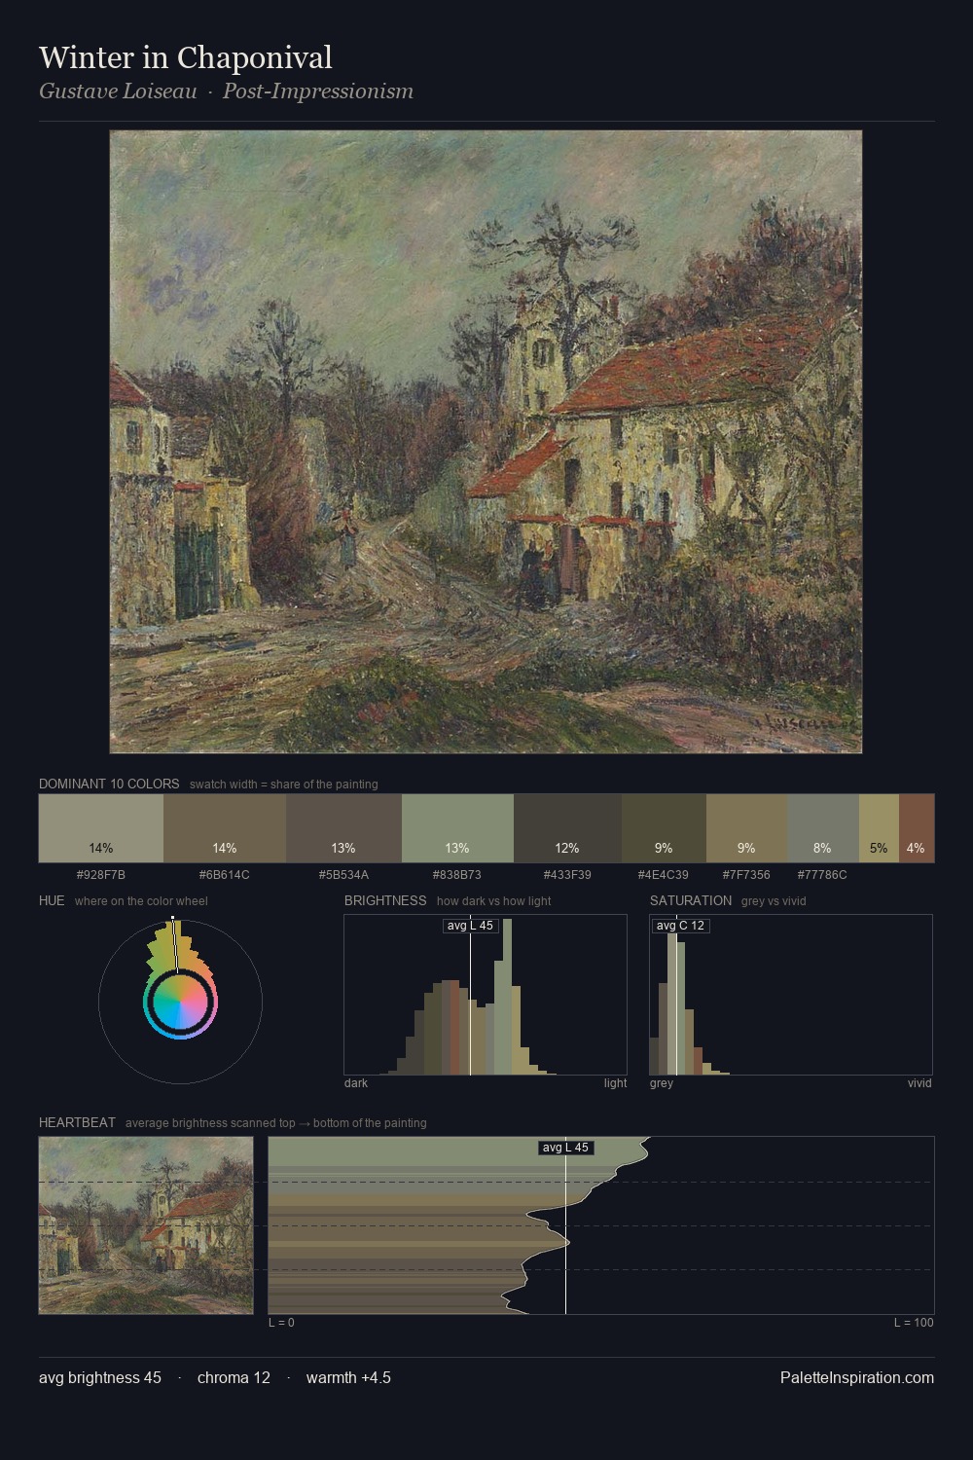Click the "L = 0" axis label
The image size is (973, 1460).
281,1322
